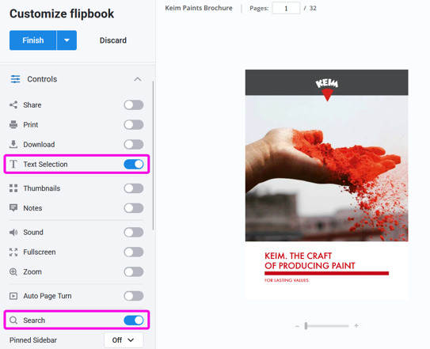The width and height of the screenshot is (430, 349).
Task: Open the Pinned Sidebar Off dropdown
Action: pos(124,340)
